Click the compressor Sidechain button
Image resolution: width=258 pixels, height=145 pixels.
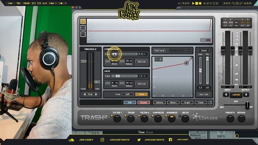point(141,62)
